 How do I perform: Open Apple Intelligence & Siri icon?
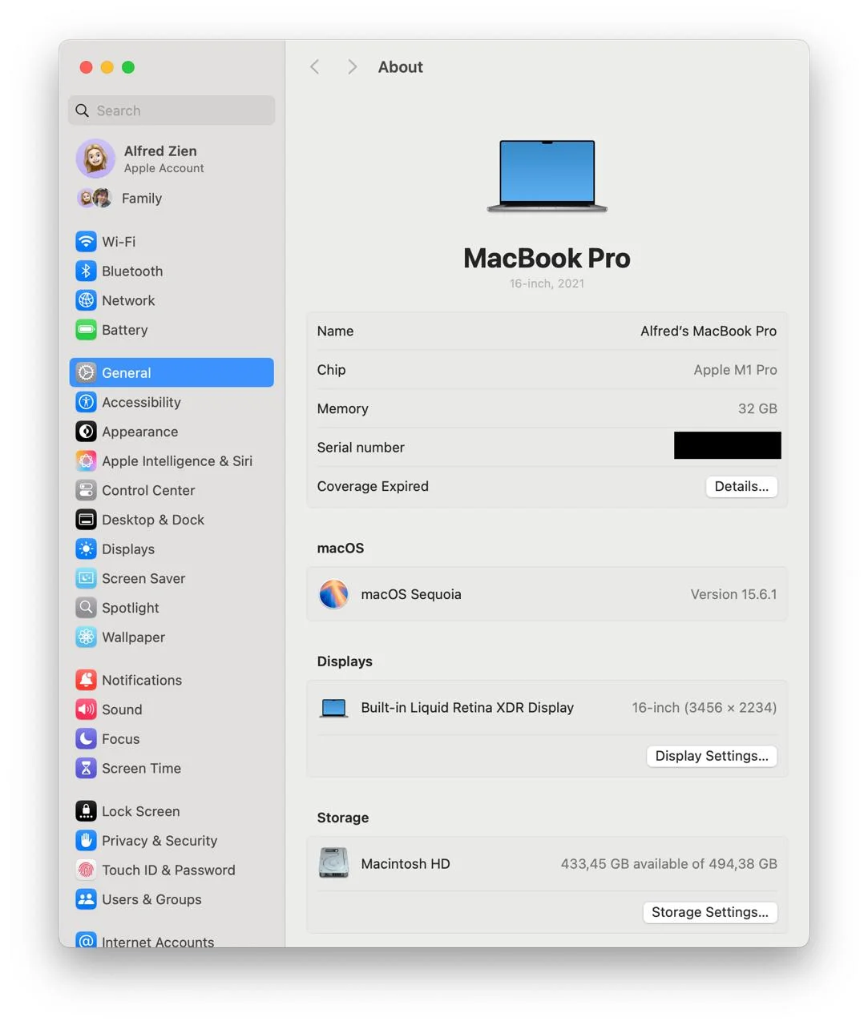click(x=86, y=460)
